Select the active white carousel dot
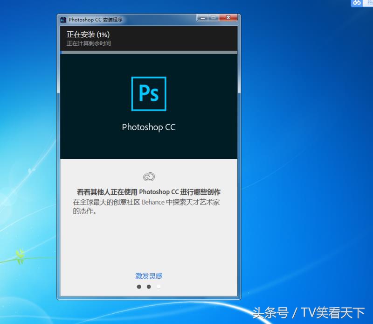 [159, 287]
